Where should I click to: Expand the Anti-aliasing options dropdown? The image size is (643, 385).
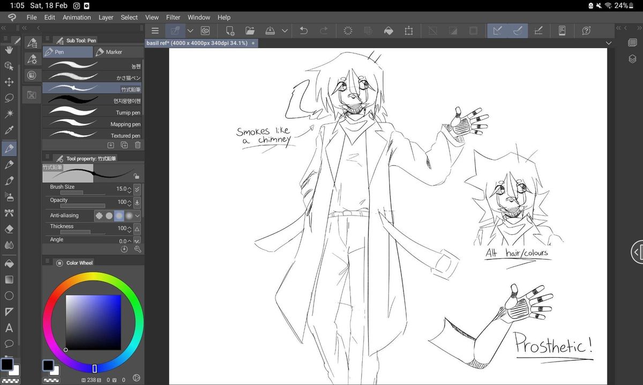click(138, 215)
